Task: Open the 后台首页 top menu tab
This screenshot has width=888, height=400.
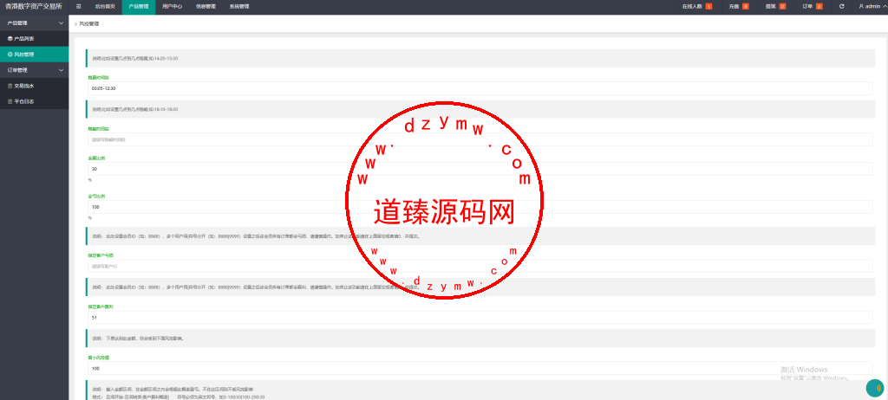Action: tap(105, 7)
